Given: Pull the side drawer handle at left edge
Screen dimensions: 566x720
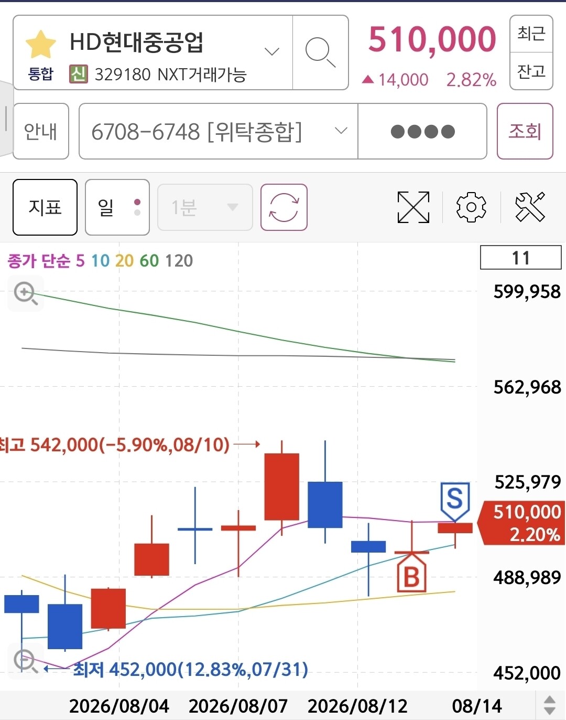Looking at the screenshot, I should point(6,119).
